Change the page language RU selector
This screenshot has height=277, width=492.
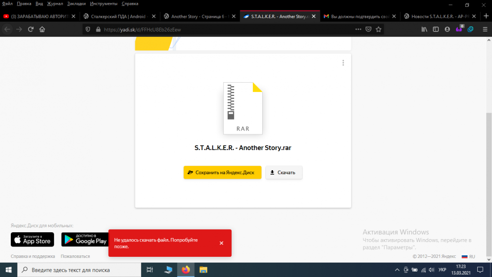click(x=468, y=256)
